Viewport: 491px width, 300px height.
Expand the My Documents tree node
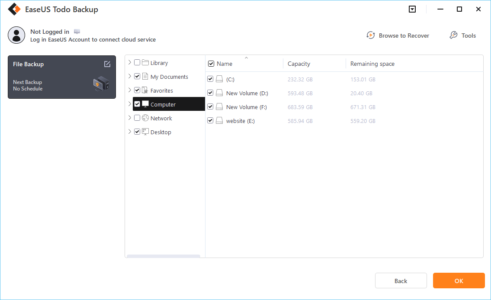point(130,76)
